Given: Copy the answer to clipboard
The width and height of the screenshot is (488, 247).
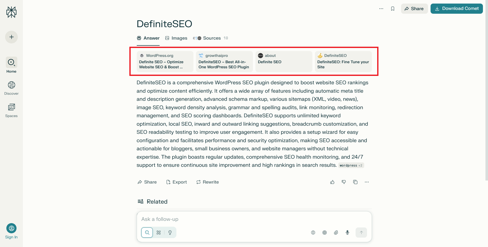Looking at the screenshot, I should point(355,182).
